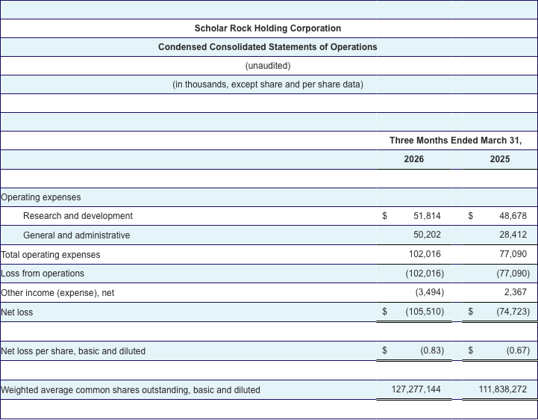This screenshot has width=538, height=420.
Task: Select the 'Scholar Rock Holding Corporation' title
Action: [x=268, y=28]
